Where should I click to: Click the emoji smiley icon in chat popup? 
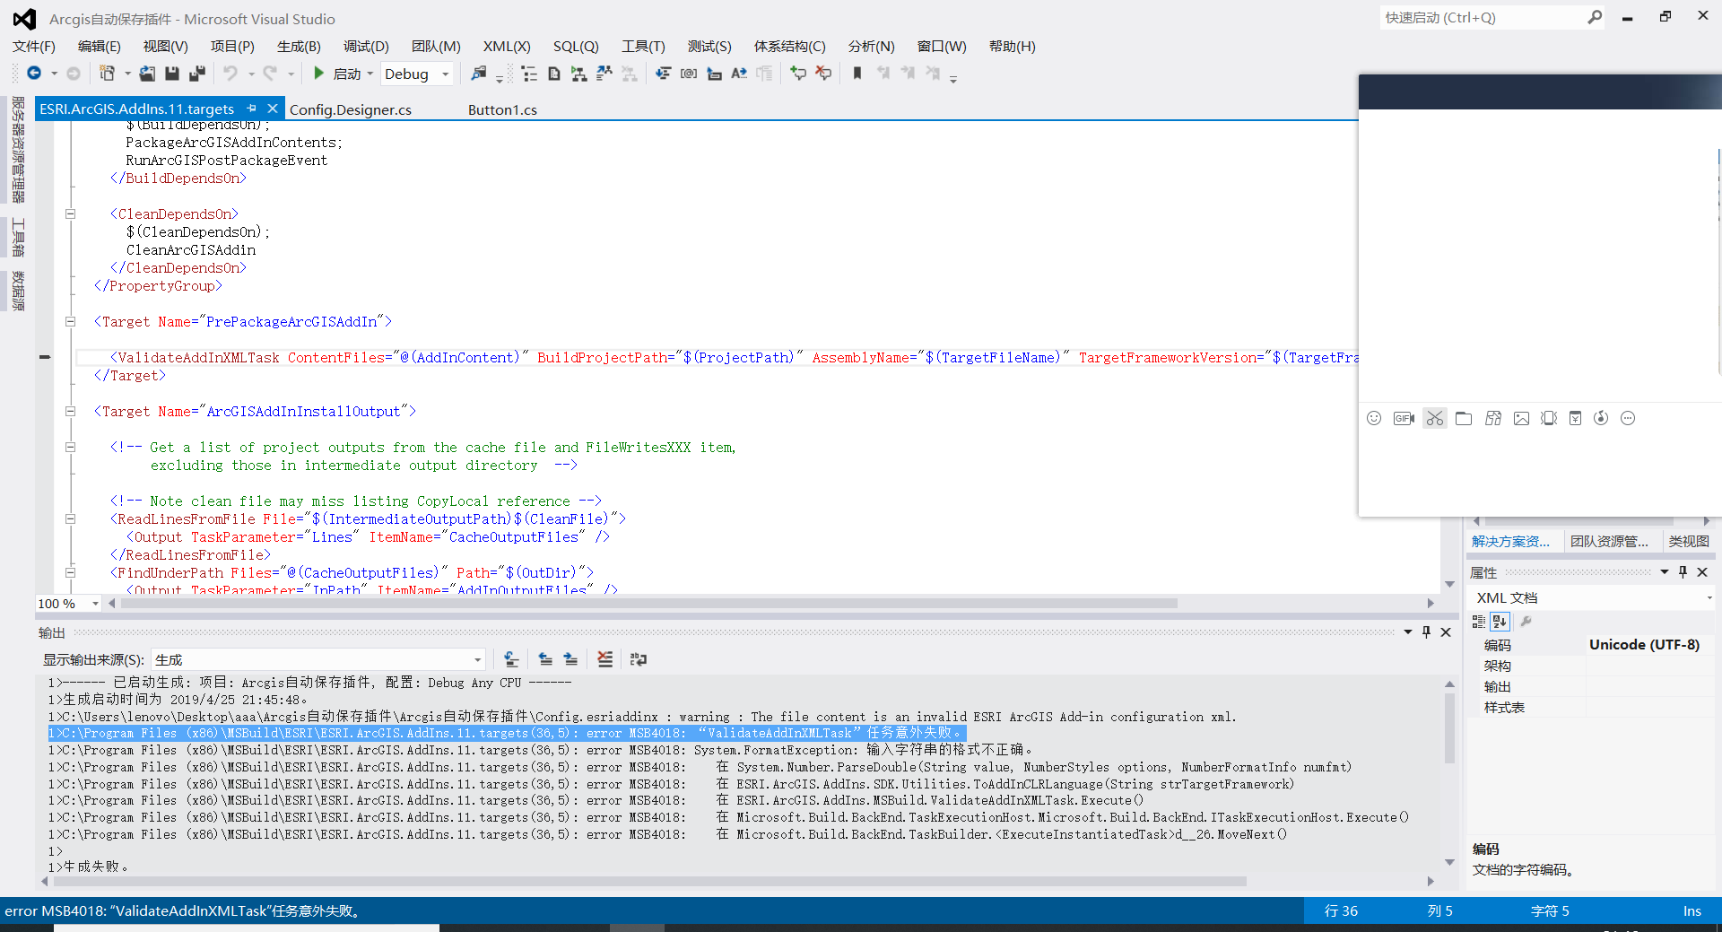1374,418
